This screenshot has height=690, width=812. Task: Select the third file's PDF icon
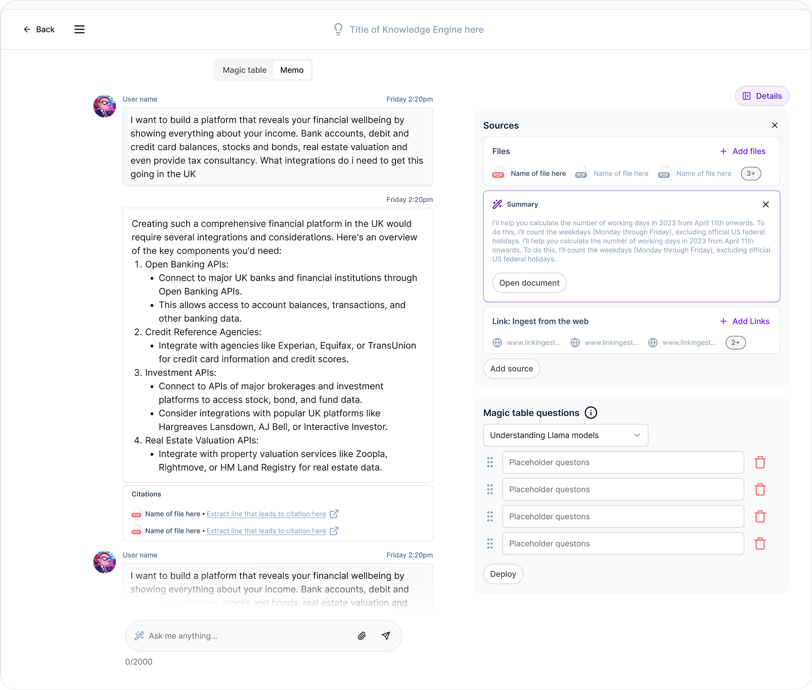point(664,174)
